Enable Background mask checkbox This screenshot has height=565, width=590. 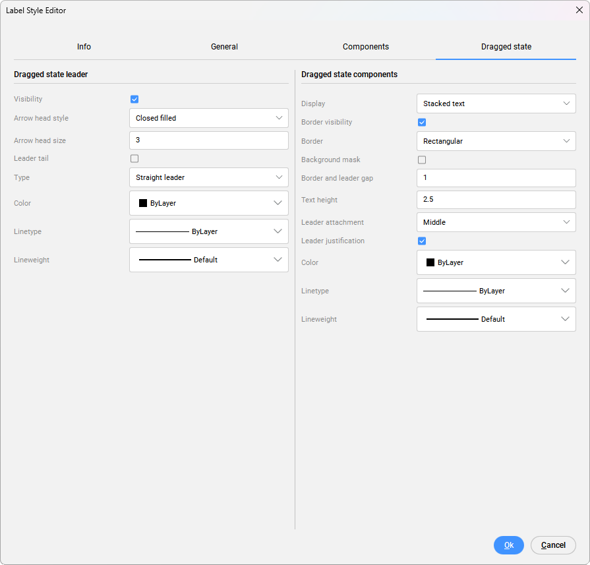point(422,160)
